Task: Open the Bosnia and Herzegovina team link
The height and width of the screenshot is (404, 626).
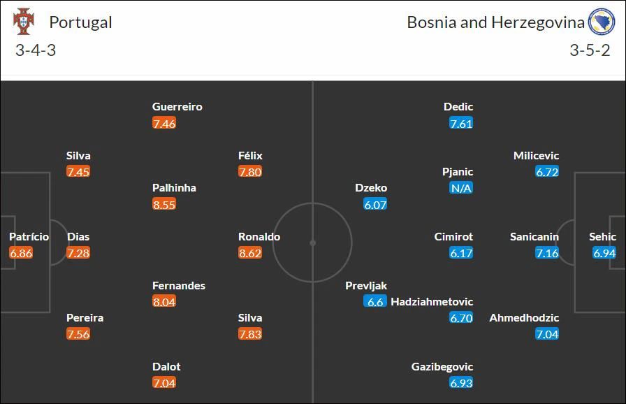Action: tap(495, 22)
